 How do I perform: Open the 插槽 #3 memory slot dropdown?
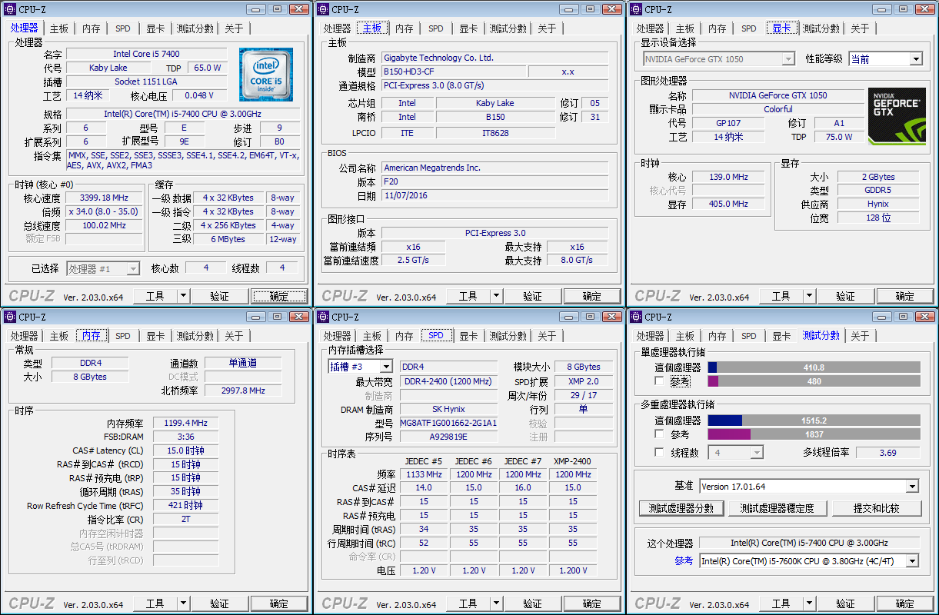click(x=385, y=367)
